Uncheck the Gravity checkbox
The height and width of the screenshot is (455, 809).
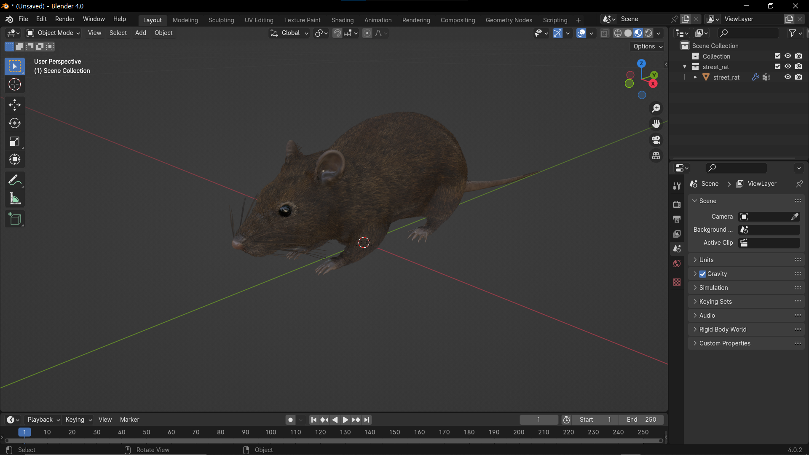tap(702, 274)
